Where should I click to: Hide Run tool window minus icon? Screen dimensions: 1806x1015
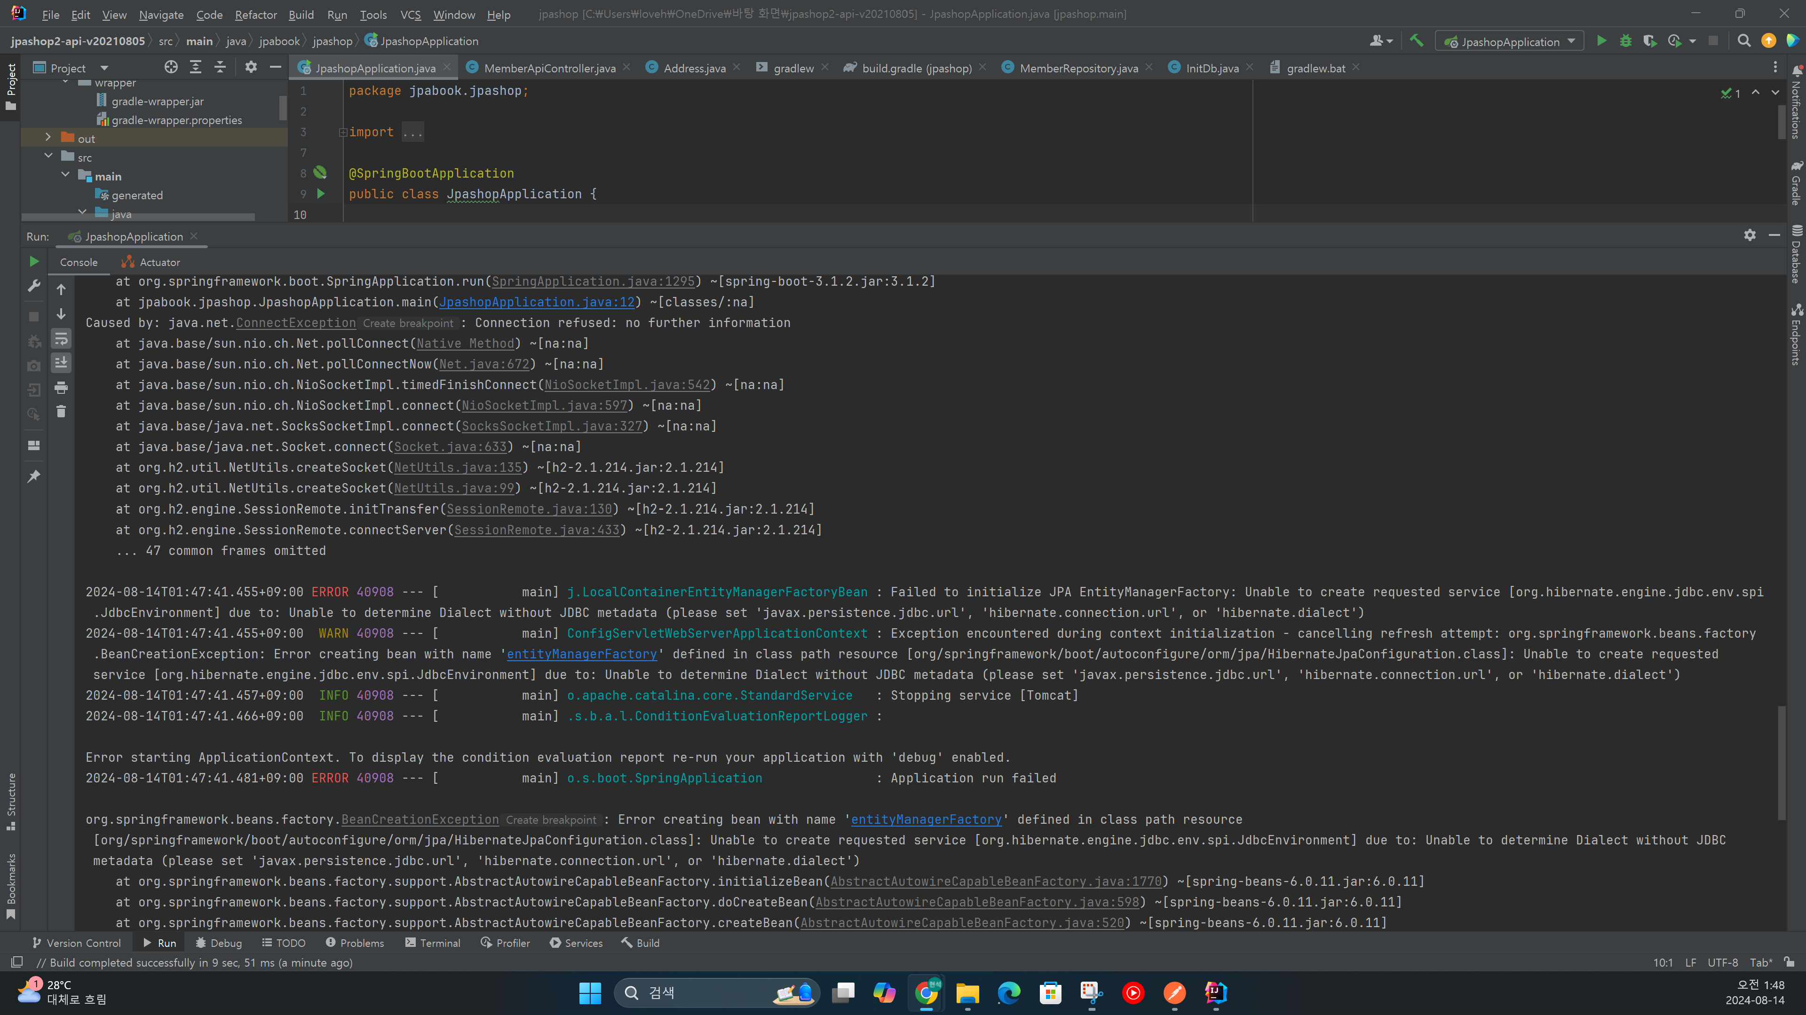point(1774,235)
